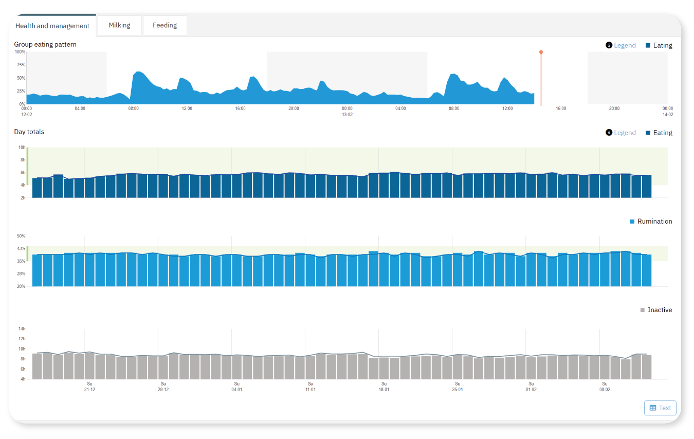Click the 04-01 week label

236,390
